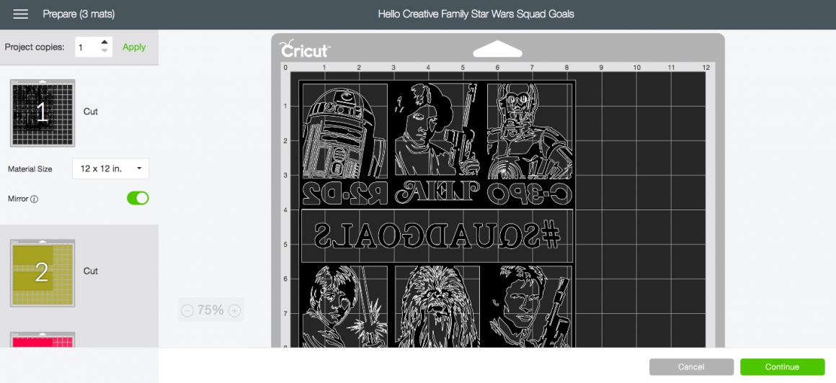Click the Cancel button
This screenshot has width=836, height=383.
(691, 367)
